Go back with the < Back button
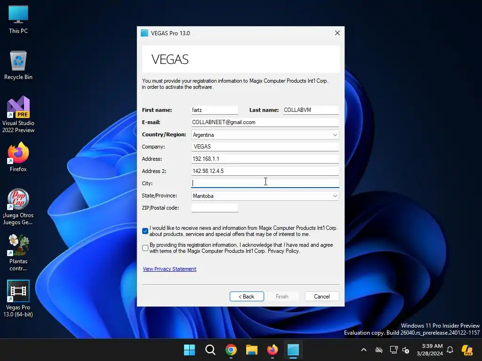 [x=247, y=297]
